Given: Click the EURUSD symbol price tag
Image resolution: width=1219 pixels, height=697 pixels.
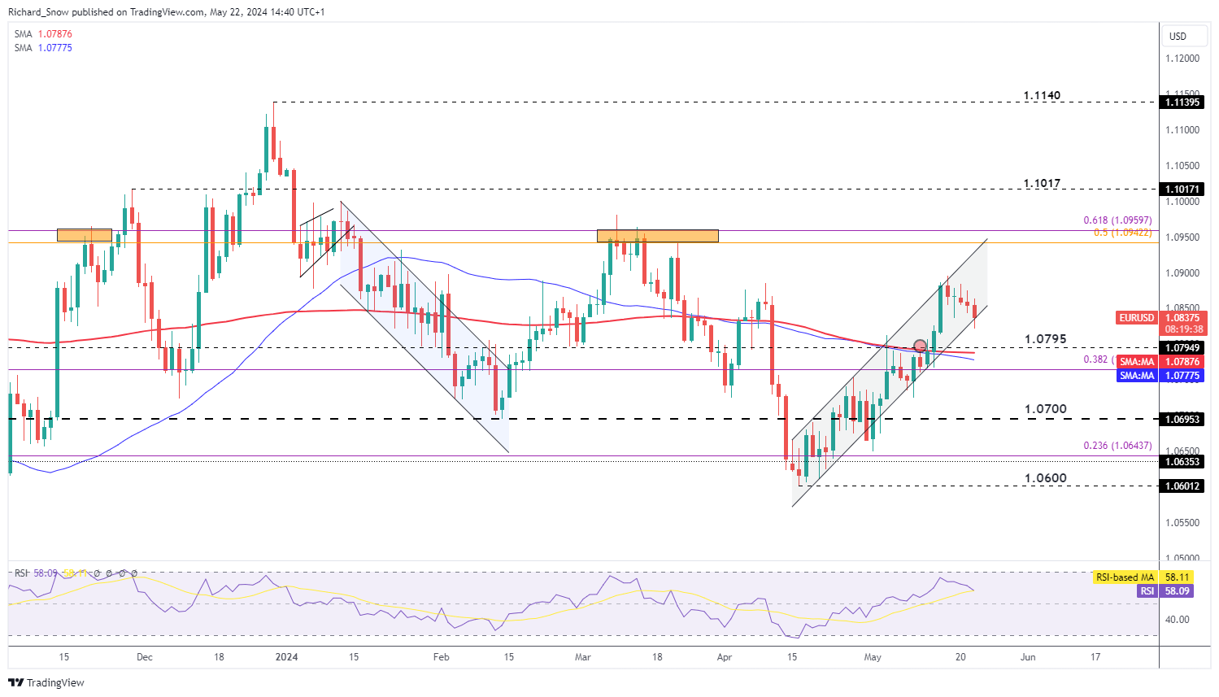Looking at the screenshot, I should (1136, 318).
